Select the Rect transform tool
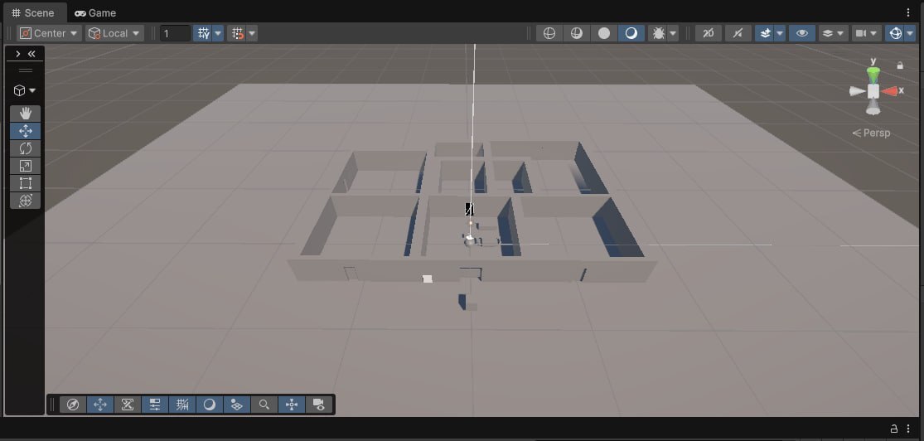 [26, 183]
